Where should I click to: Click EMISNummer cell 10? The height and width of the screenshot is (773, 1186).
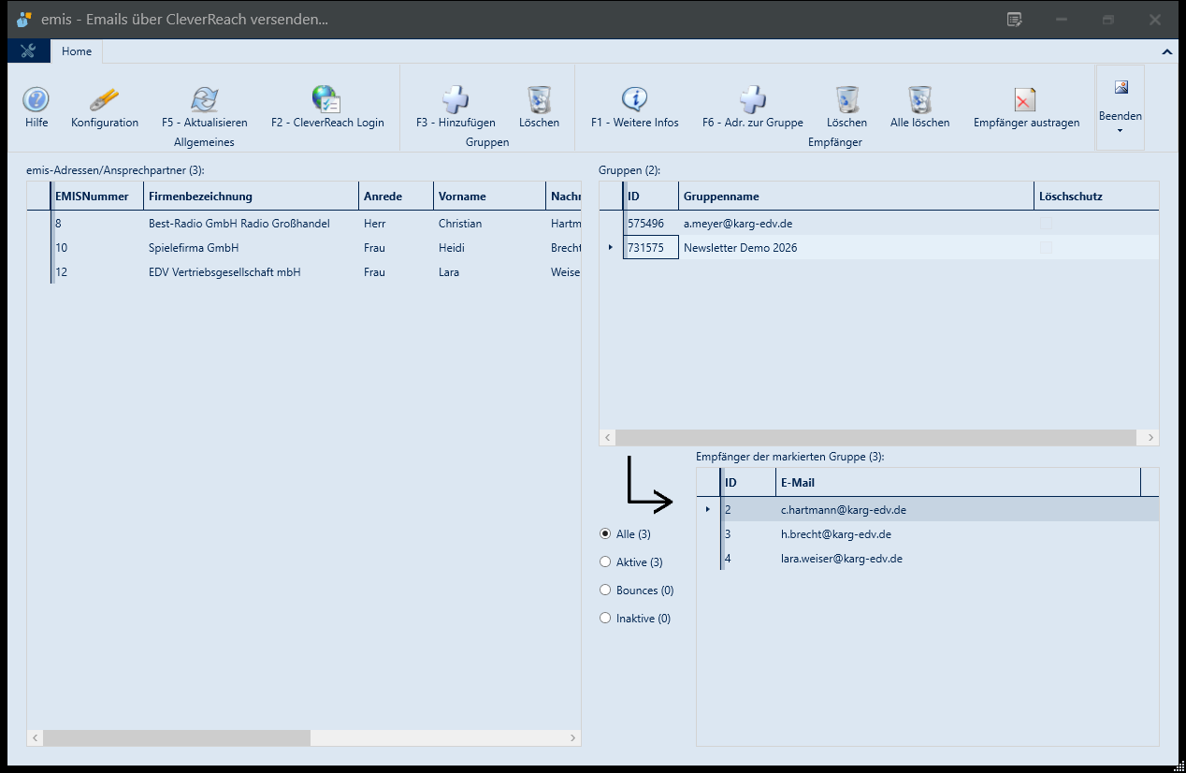coord(97,248)
